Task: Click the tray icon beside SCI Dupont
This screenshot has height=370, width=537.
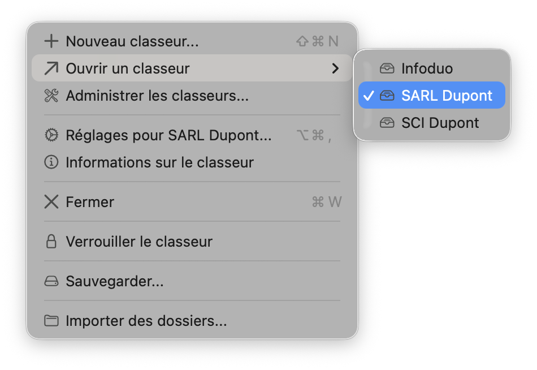Action: [387, 123]
